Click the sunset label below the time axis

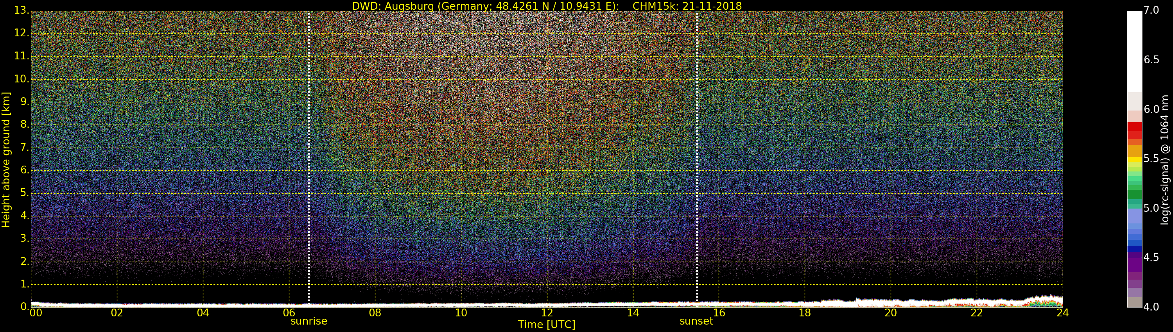pyautogui.click(x=696, y=321)
